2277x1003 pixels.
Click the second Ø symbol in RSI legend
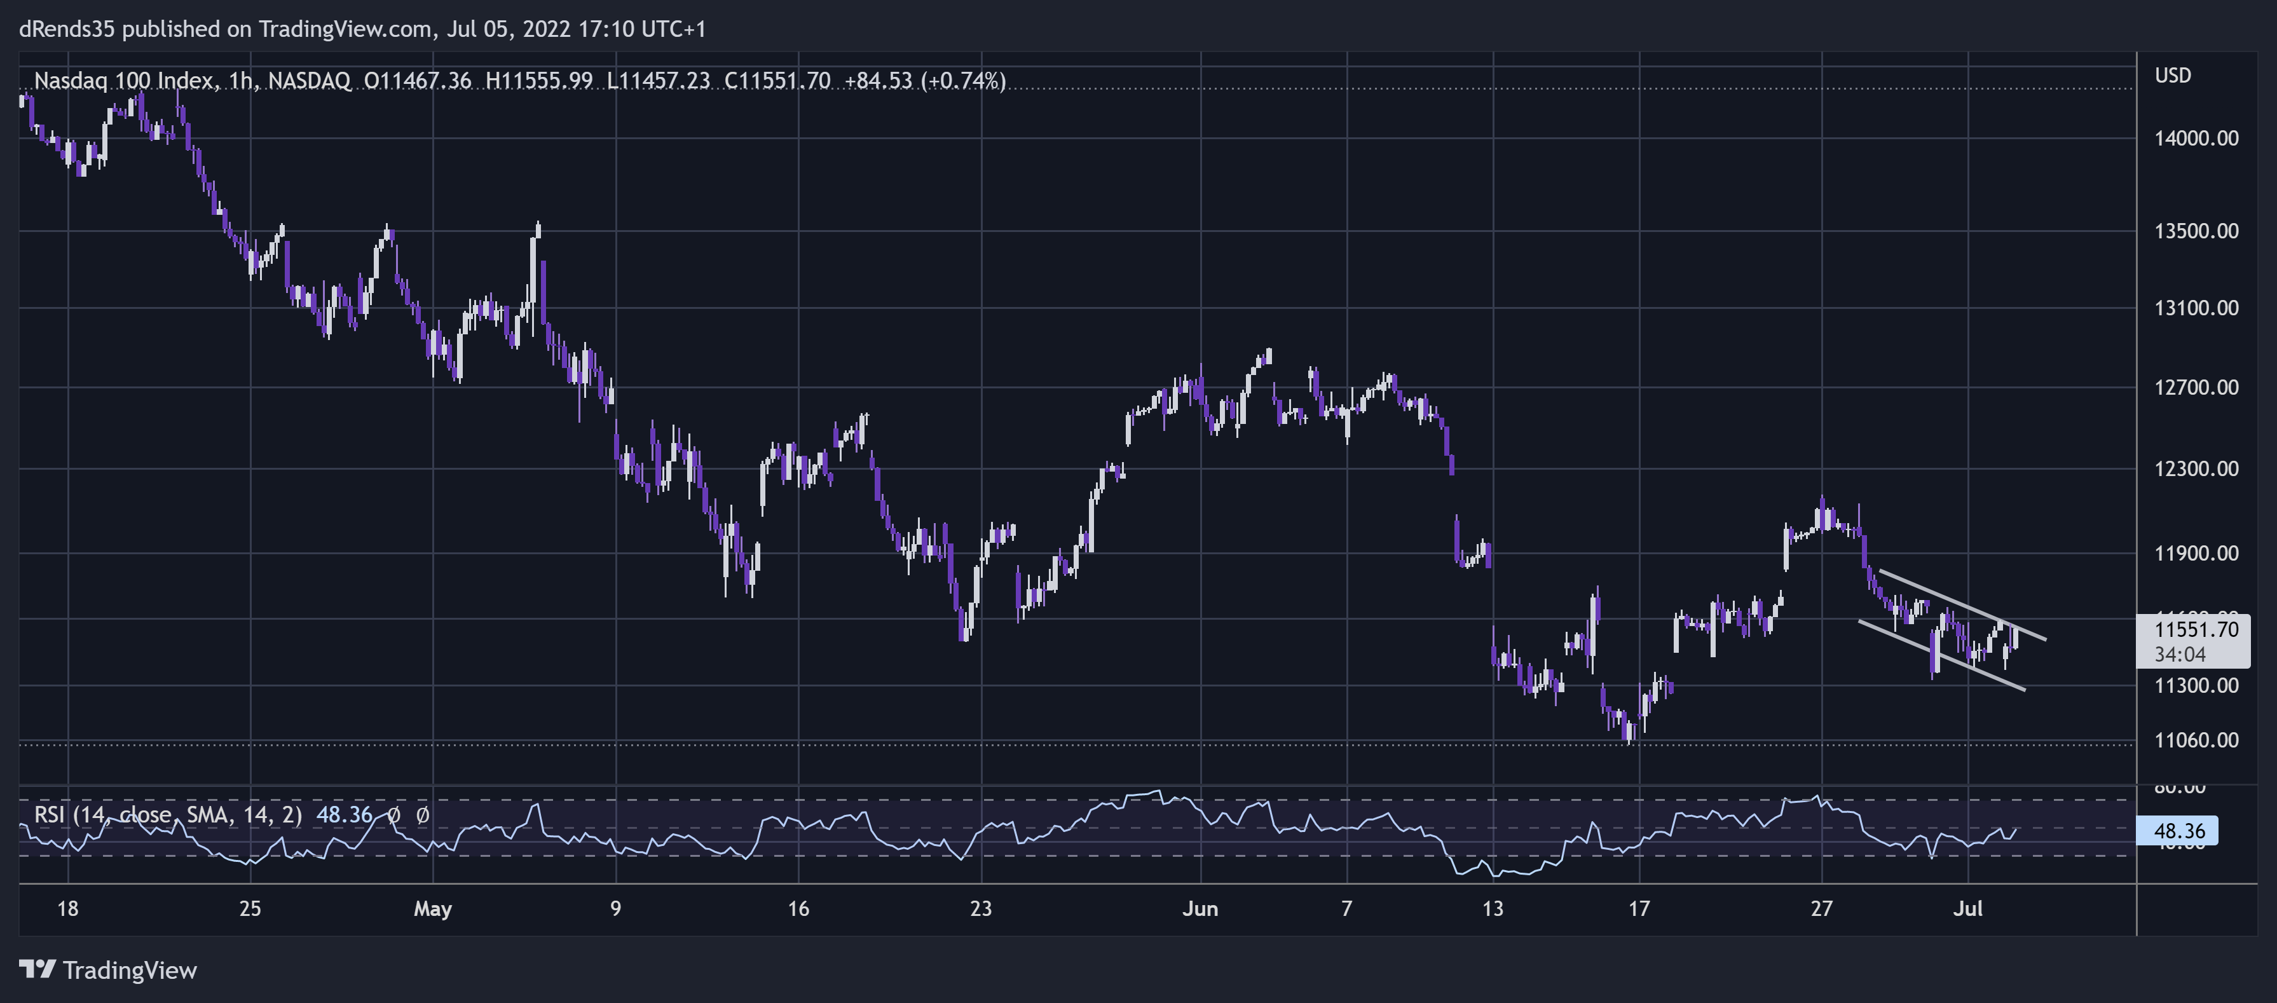coord(423,814)
